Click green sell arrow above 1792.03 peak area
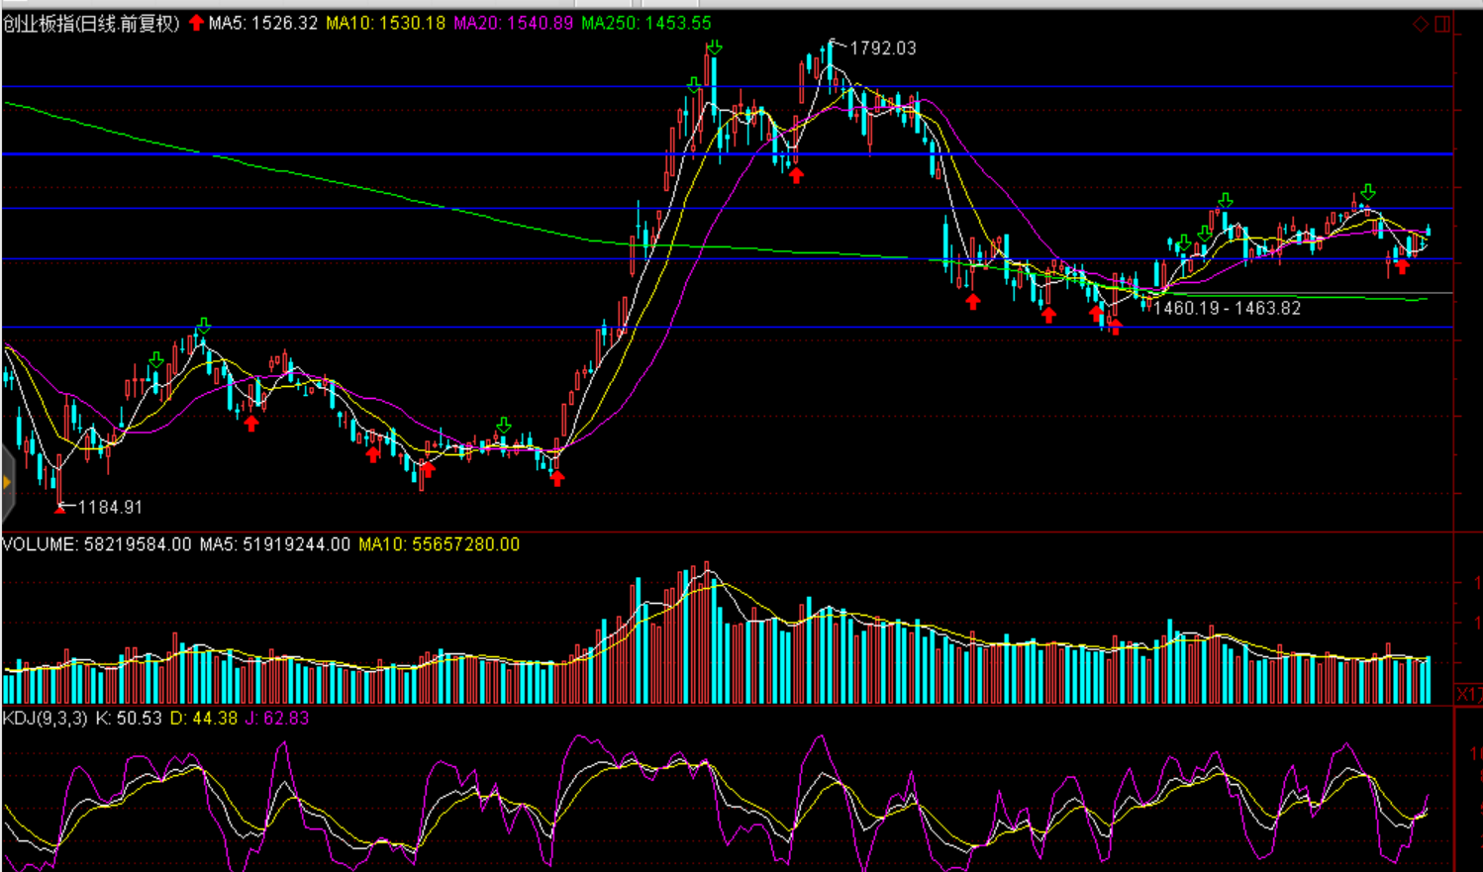Screen dimensions: 1483x872 tap(714, 48)
